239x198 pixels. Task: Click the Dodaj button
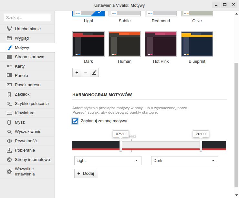(86, 174)
